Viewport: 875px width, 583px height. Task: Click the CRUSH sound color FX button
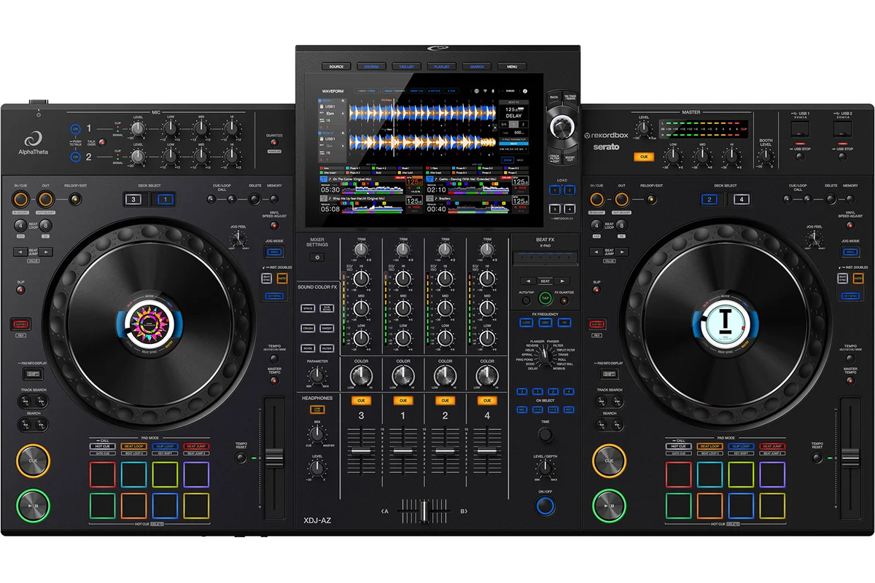[x=308, y=329]
